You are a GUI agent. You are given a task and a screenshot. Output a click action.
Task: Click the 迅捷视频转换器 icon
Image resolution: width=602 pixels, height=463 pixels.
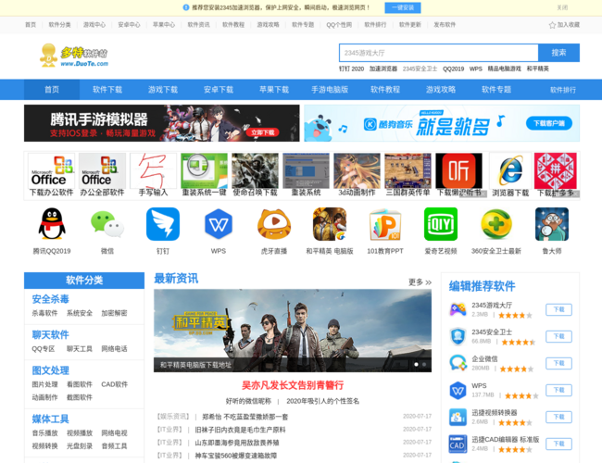coord(458,417)
